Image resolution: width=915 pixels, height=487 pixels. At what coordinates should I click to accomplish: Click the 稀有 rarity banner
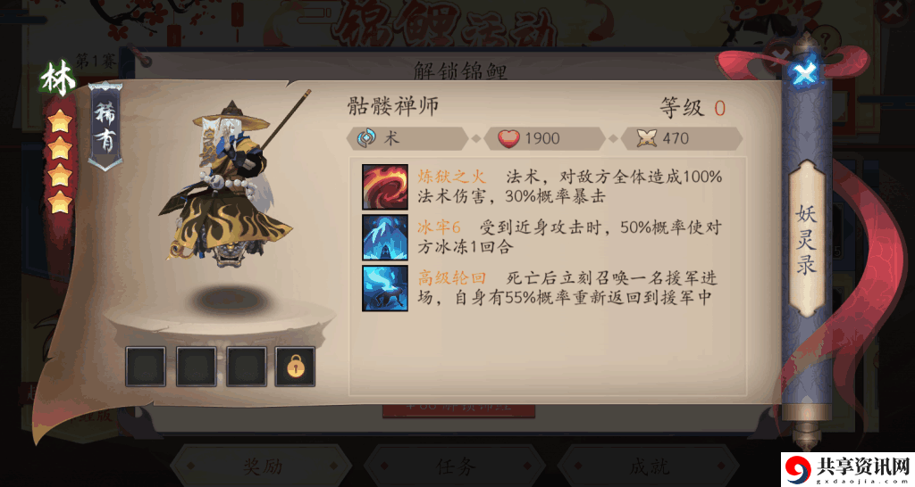point(105,127)
